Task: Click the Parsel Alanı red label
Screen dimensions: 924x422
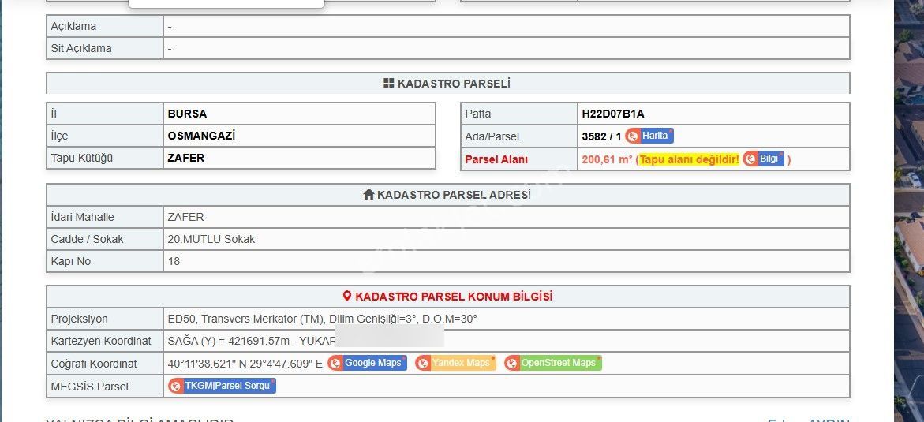Action: pos(496,159)
